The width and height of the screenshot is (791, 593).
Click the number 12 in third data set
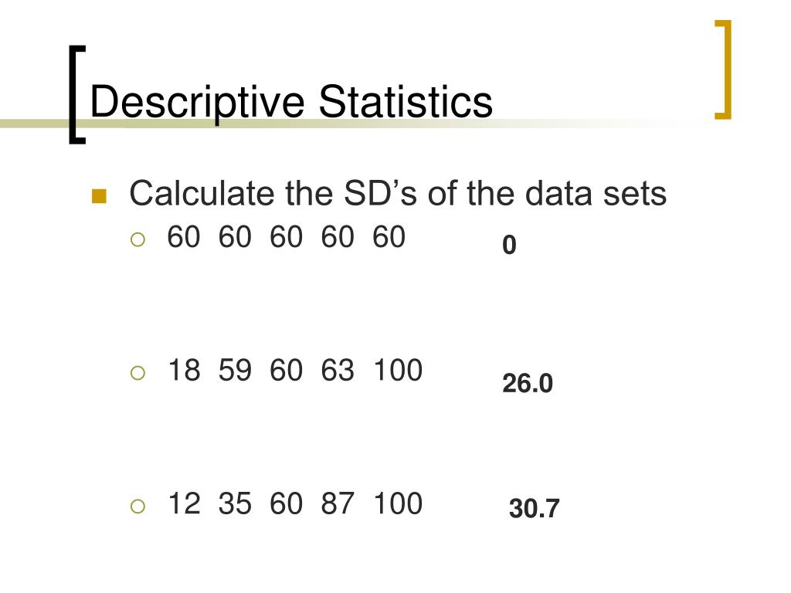click(184, 503)
